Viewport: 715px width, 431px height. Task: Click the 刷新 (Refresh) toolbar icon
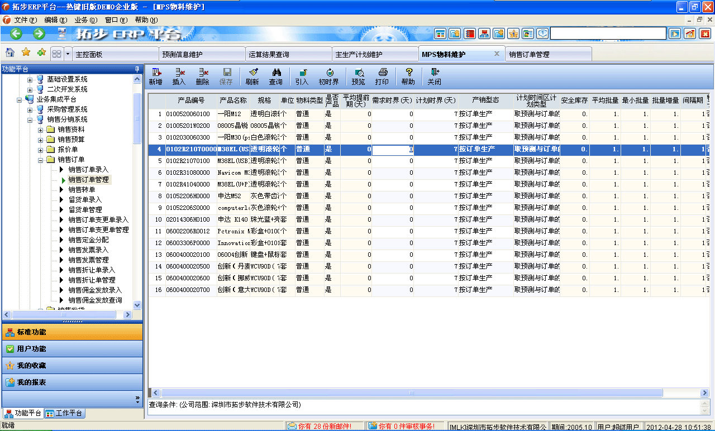(252, 76)
